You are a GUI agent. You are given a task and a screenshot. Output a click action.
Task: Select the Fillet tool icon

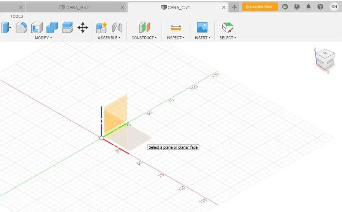click(x=21, y=28)
